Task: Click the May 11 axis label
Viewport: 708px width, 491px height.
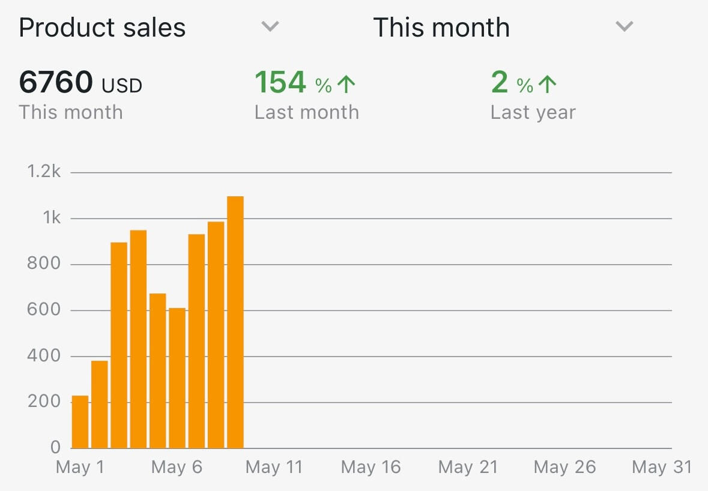Action: tap(274, 468)
